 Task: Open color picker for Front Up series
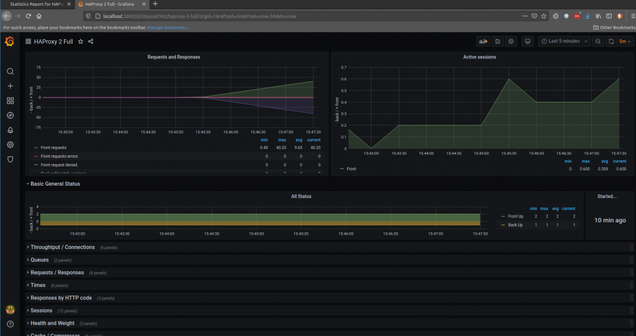tap(503, 216)
